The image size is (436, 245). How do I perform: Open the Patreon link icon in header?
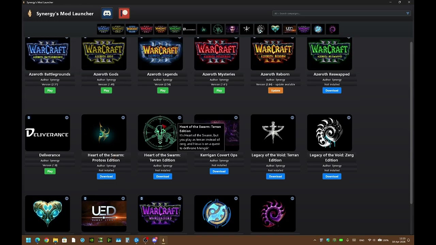124,13
